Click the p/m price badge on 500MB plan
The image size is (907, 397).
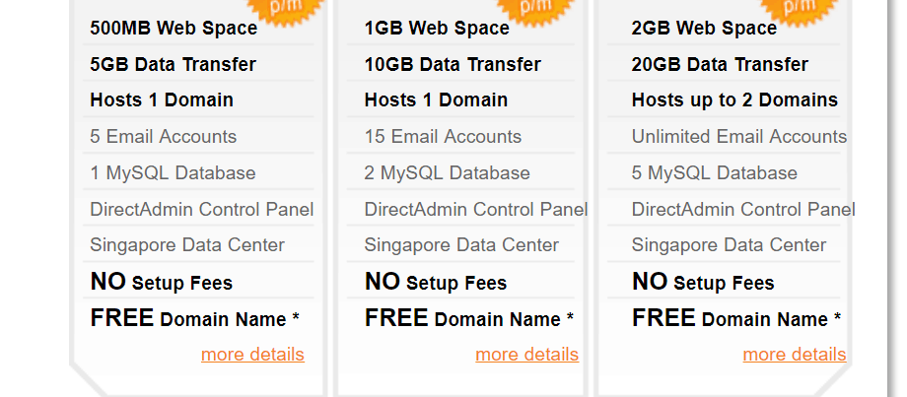point(285,9)
